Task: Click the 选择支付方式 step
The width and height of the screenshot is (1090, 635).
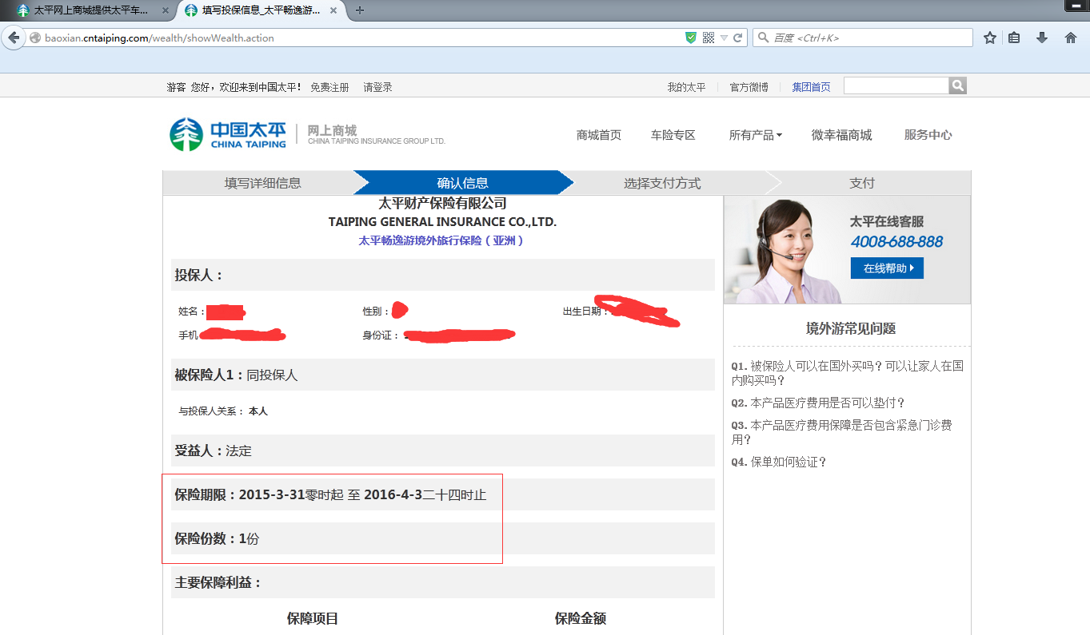Action: click(662, 183)
